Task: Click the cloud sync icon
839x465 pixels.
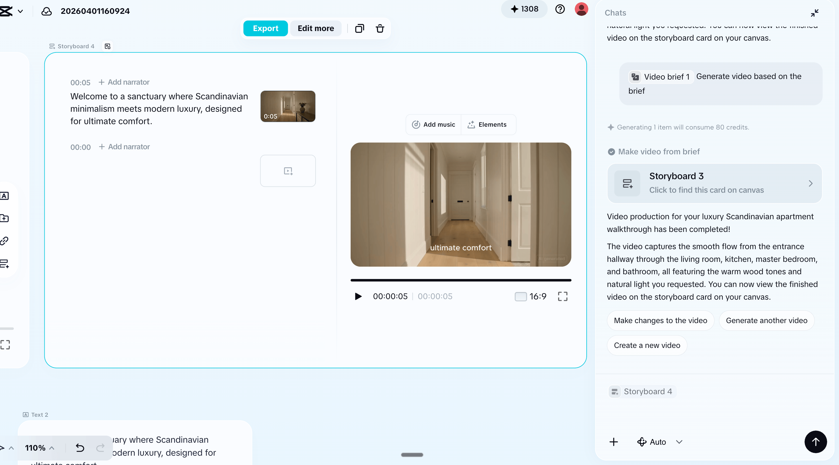Action: tap(47, 11)
